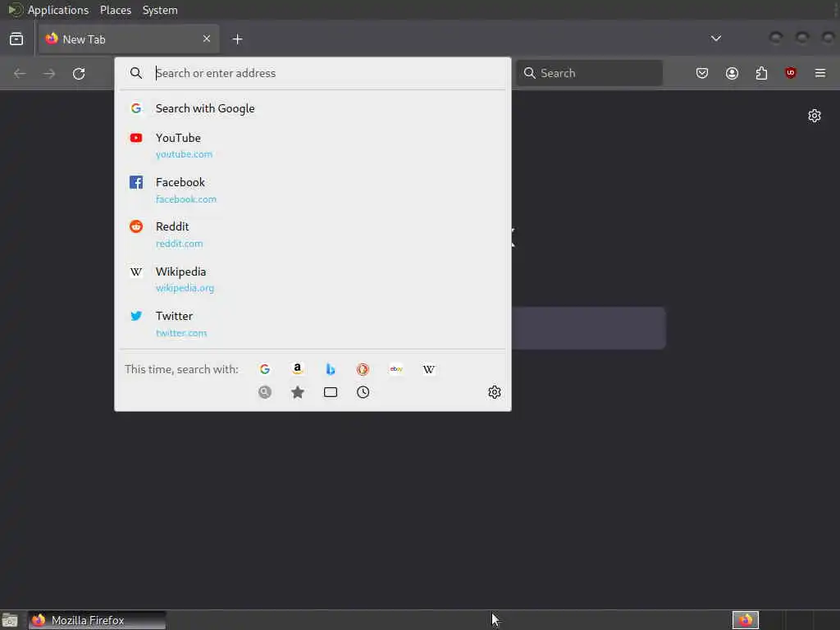
Task: Choose the YouTube suggestion
Action: coord(313,146)
